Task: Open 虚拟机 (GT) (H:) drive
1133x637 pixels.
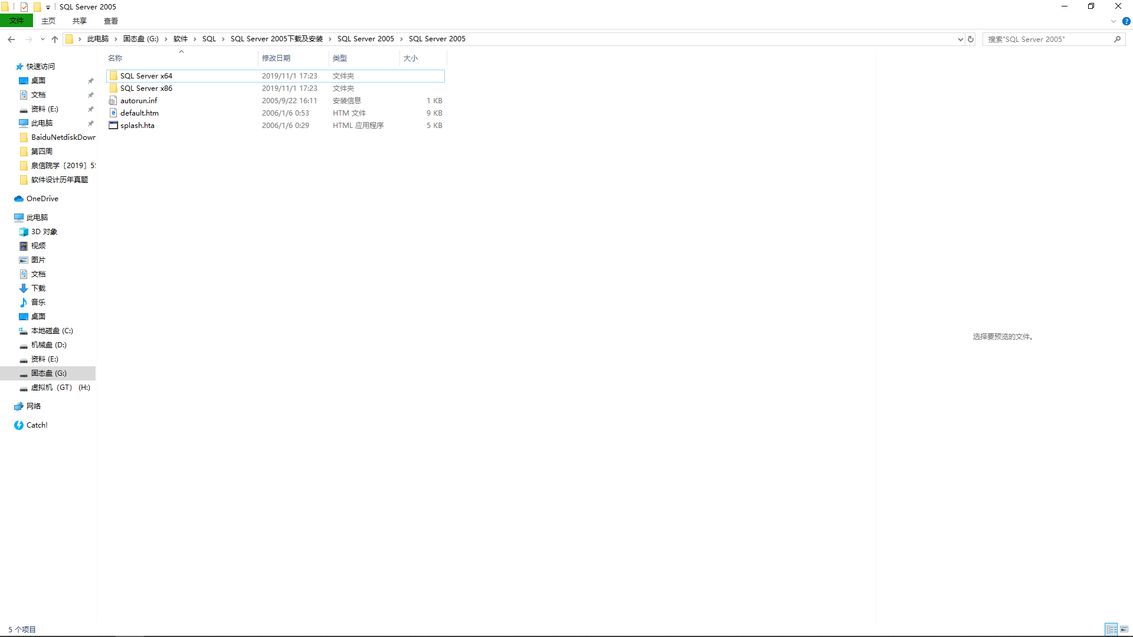Action: pos(61,388)
